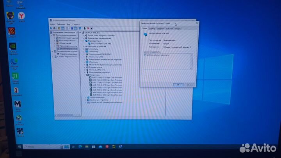Expand the Мониторы node
This screenshot has width=281, height=158.
tap(84, 62)
